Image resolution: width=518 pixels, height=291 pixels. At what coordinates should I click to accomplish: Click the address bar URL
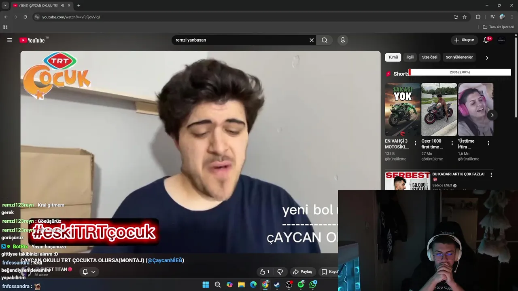[x=71, y=17]
